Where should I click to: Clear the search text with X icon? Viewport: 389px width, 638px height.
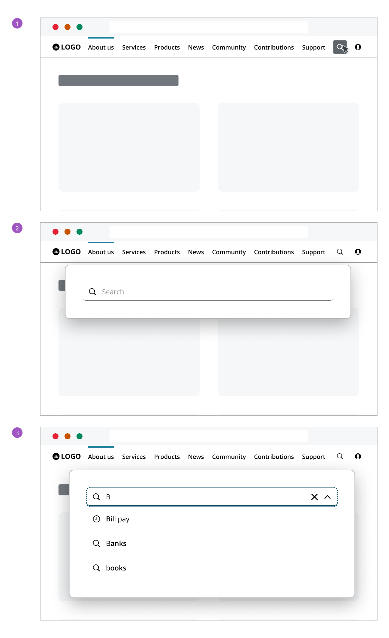pos(314,497)
